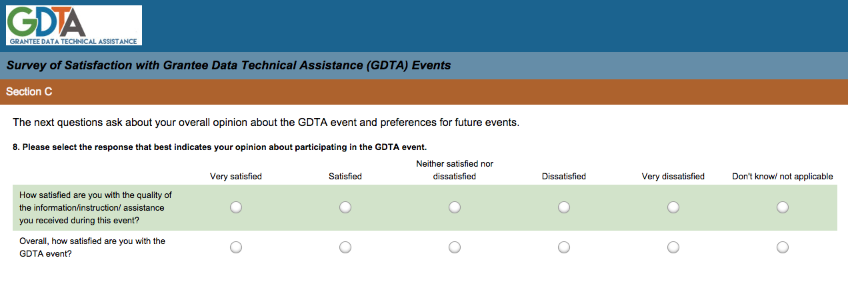Click question 8 prompt text
The width and height of the screenshot is (848, 284).
pyautogui.click(x=219, y=147)
